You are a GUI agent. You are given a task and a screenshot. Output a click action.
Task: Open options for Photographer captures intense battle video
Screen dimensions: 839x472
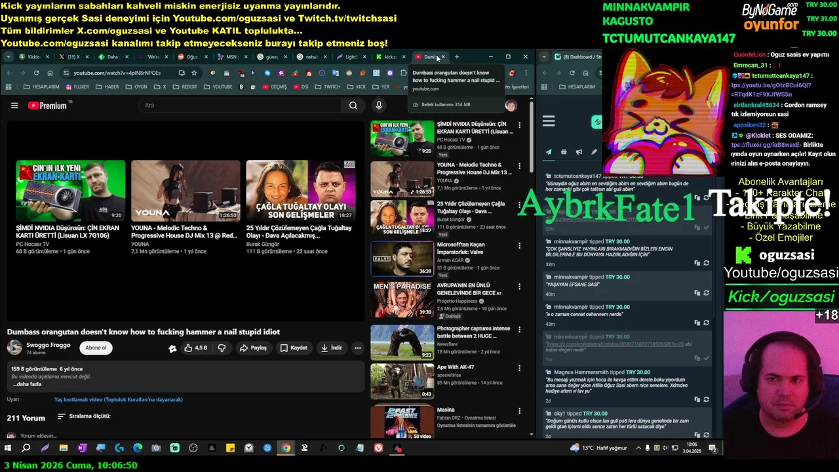(519, 330)
